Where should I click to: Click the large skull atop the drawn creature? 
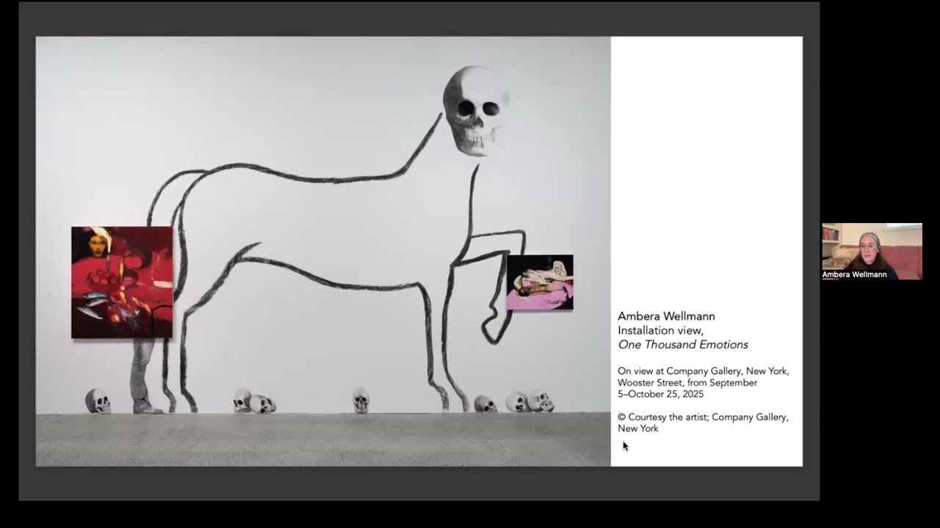coord(475,111)
